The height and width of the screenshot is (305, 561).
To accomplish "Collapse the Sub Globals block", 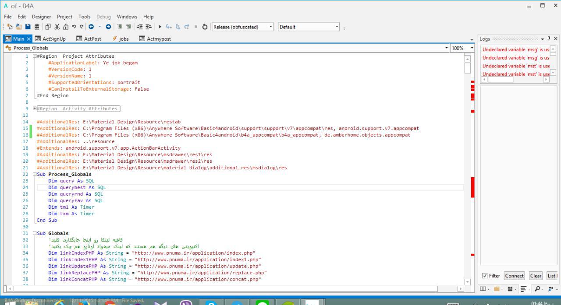I will point(35,233).
